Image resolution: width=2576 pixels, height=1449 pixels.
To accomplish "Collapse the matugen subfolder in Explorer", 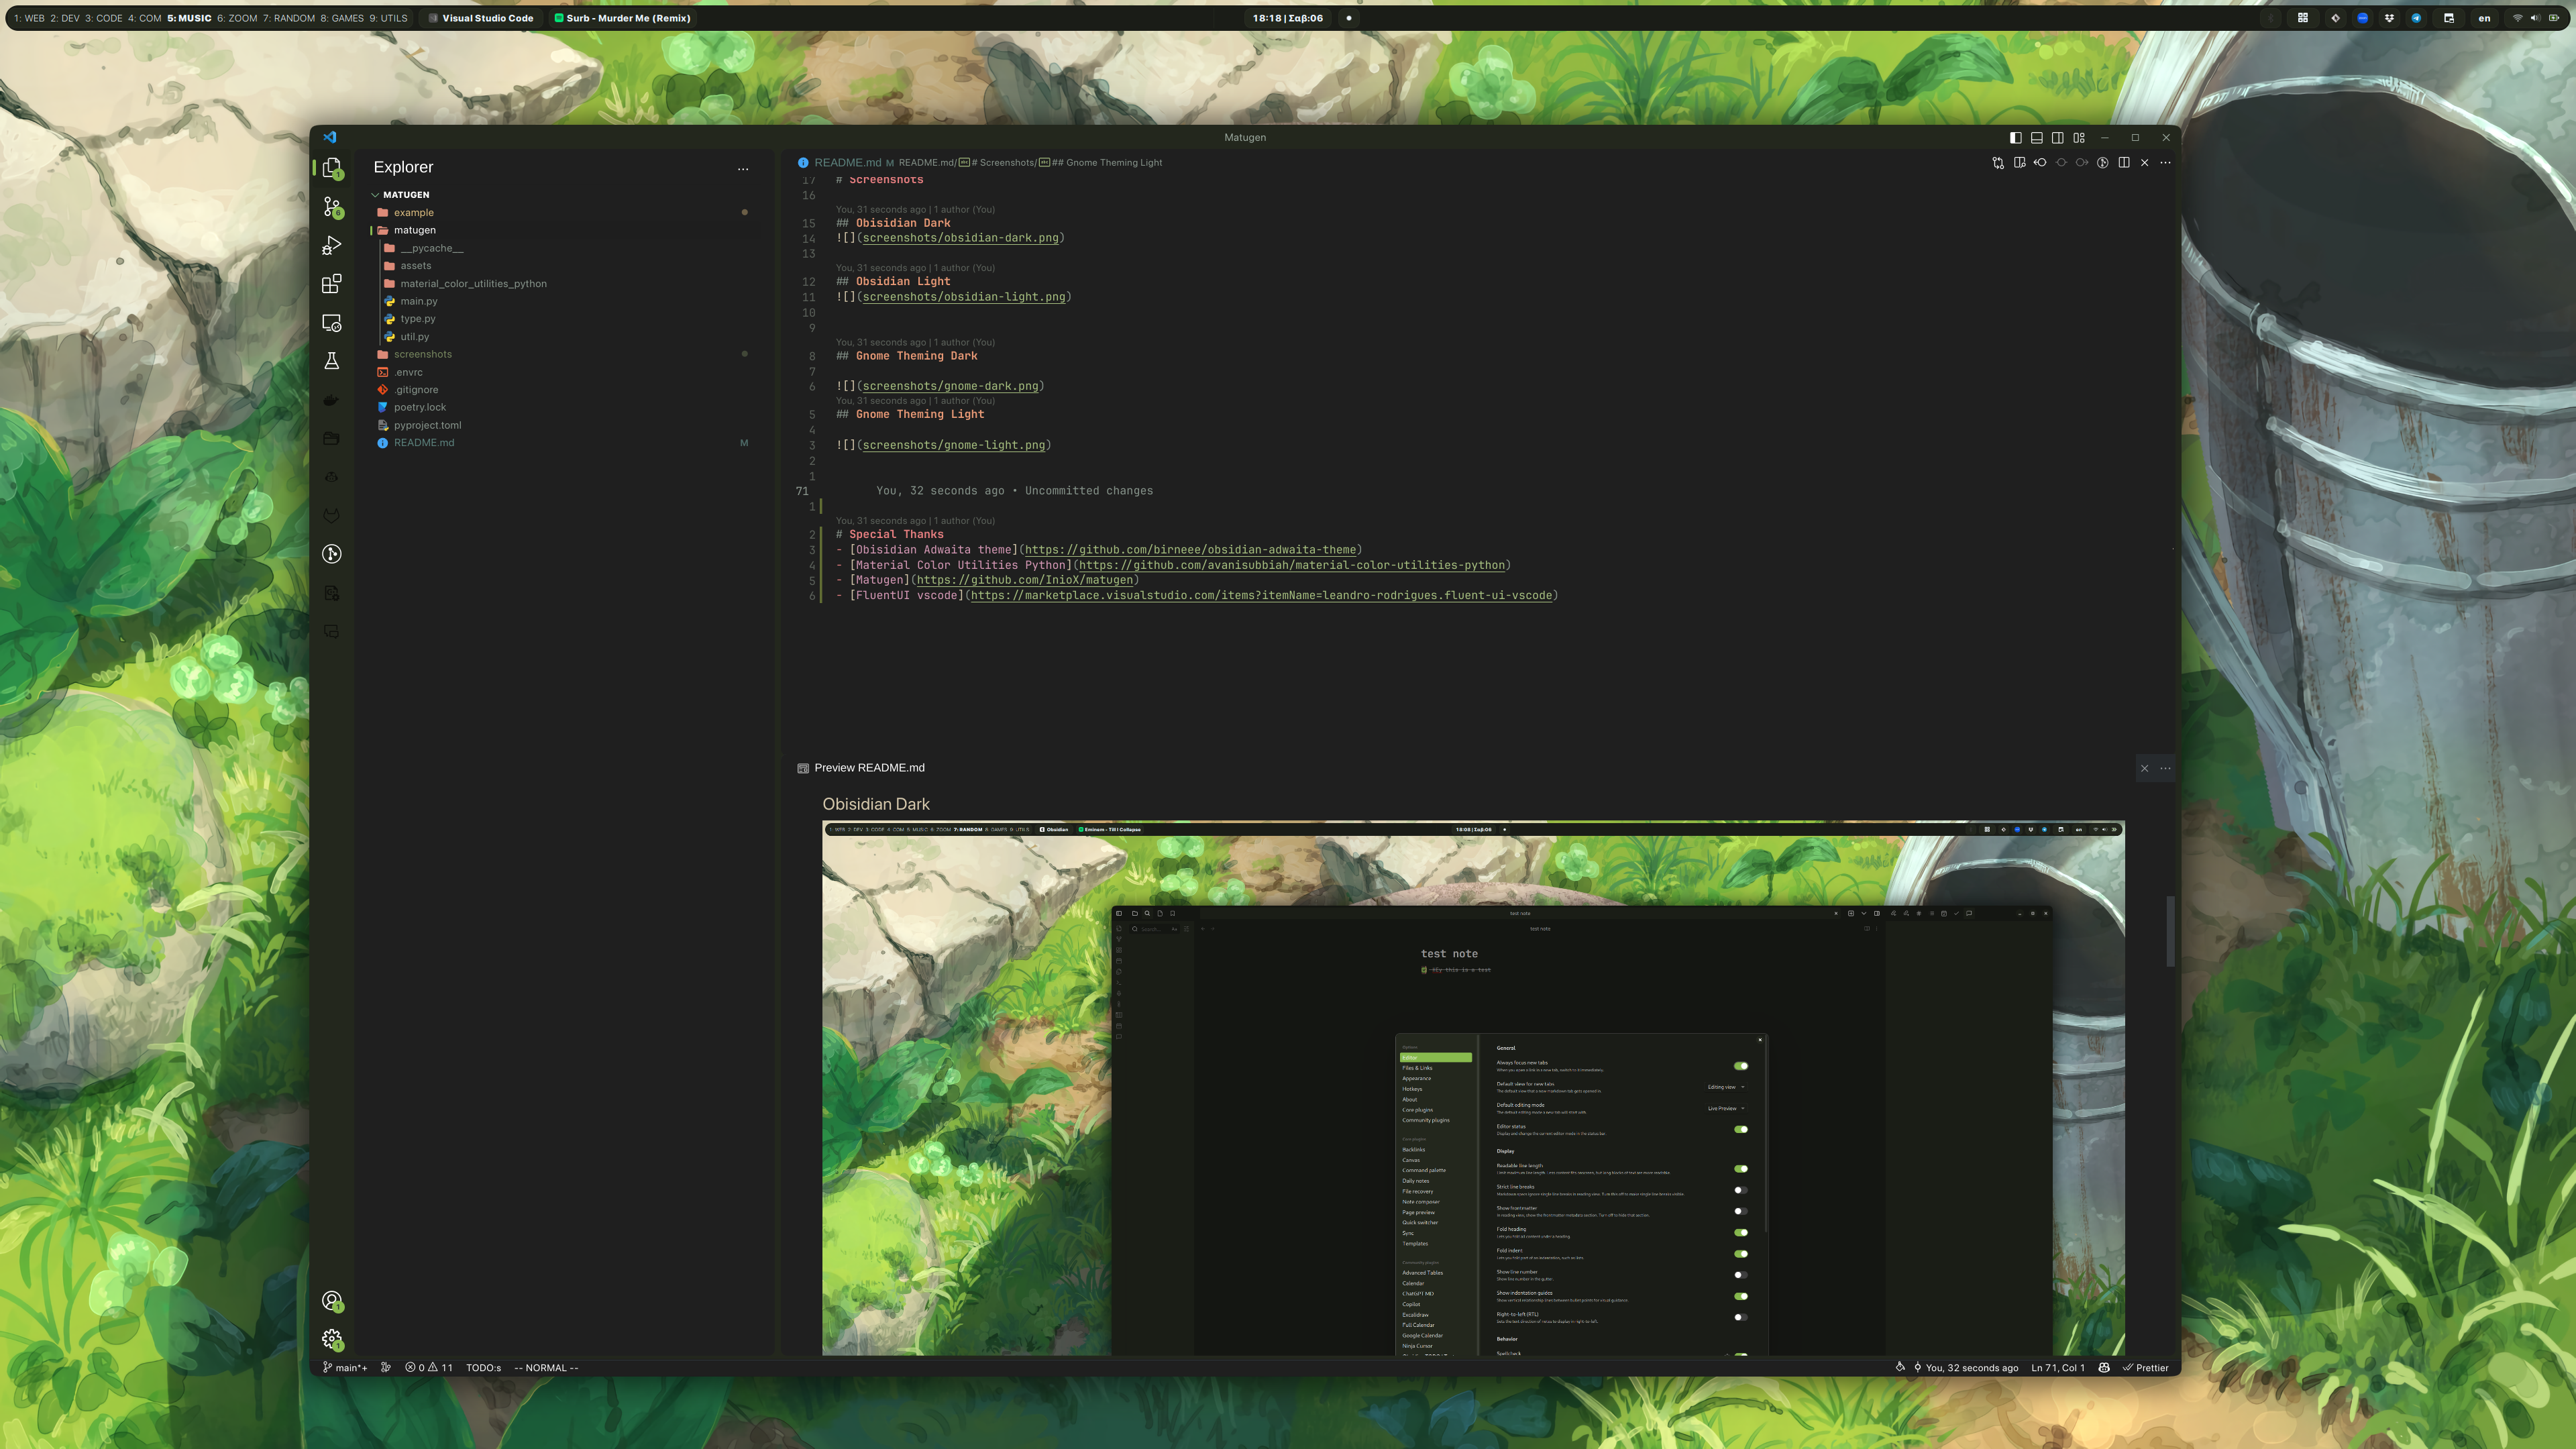I will 414,230.
